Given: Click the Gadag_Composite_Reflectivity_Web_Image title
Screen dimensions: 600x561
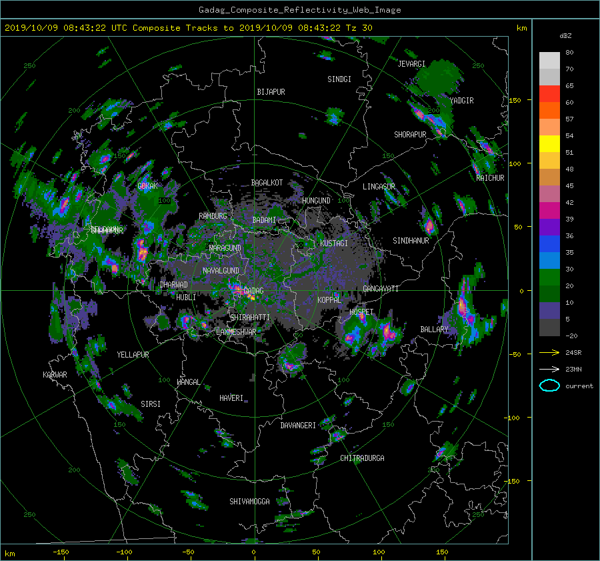Looking at the screenshot, I should click(299, 10).
